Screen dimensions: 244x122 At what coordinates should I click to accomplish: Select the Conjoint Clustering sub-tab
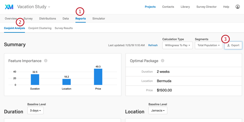coord(40,28)
